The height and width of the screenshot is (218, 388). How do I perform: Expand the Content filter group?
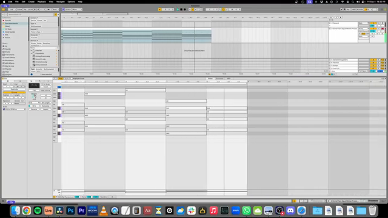point(35,18)
